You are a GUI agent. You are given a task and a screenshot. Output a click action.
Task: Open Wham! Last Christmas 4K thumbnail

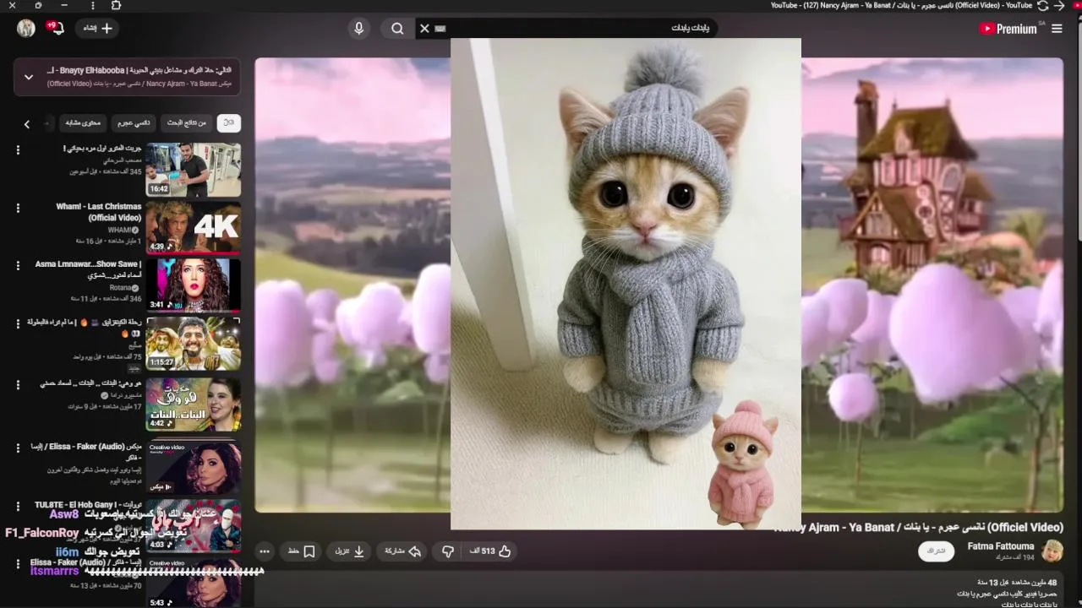(x=194, y=228)
